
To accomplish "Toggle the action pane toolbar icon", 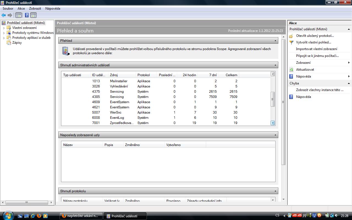I will [33, 15].
